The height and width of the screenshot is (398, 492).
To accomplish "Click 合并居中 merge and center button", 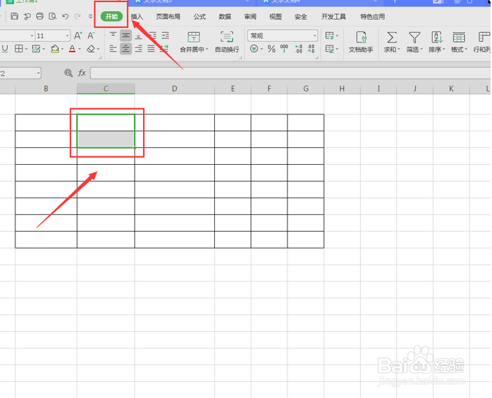I will click(193, 42).
